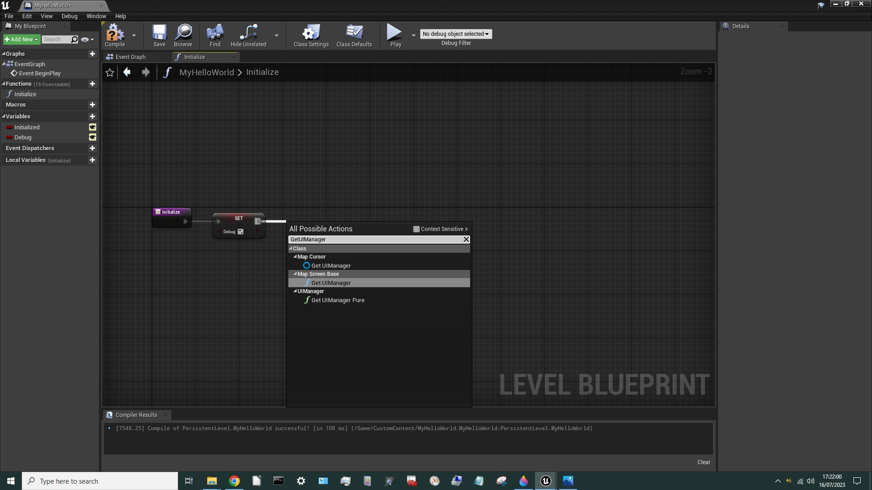The height and width of the screenshot is (490, 872).
Task: Open the Window menu
Action: [x=96, y=16]
